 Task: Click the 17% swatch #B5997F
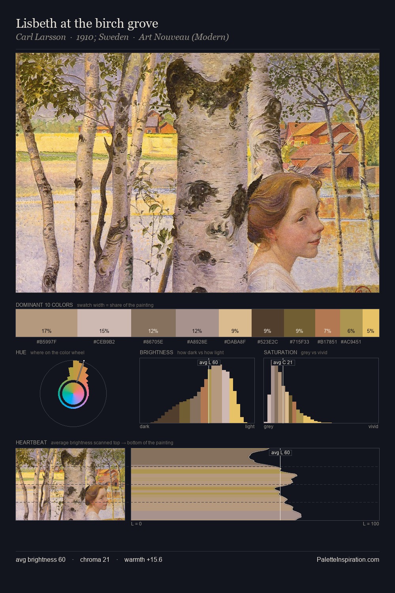click(x=47, y=323)
